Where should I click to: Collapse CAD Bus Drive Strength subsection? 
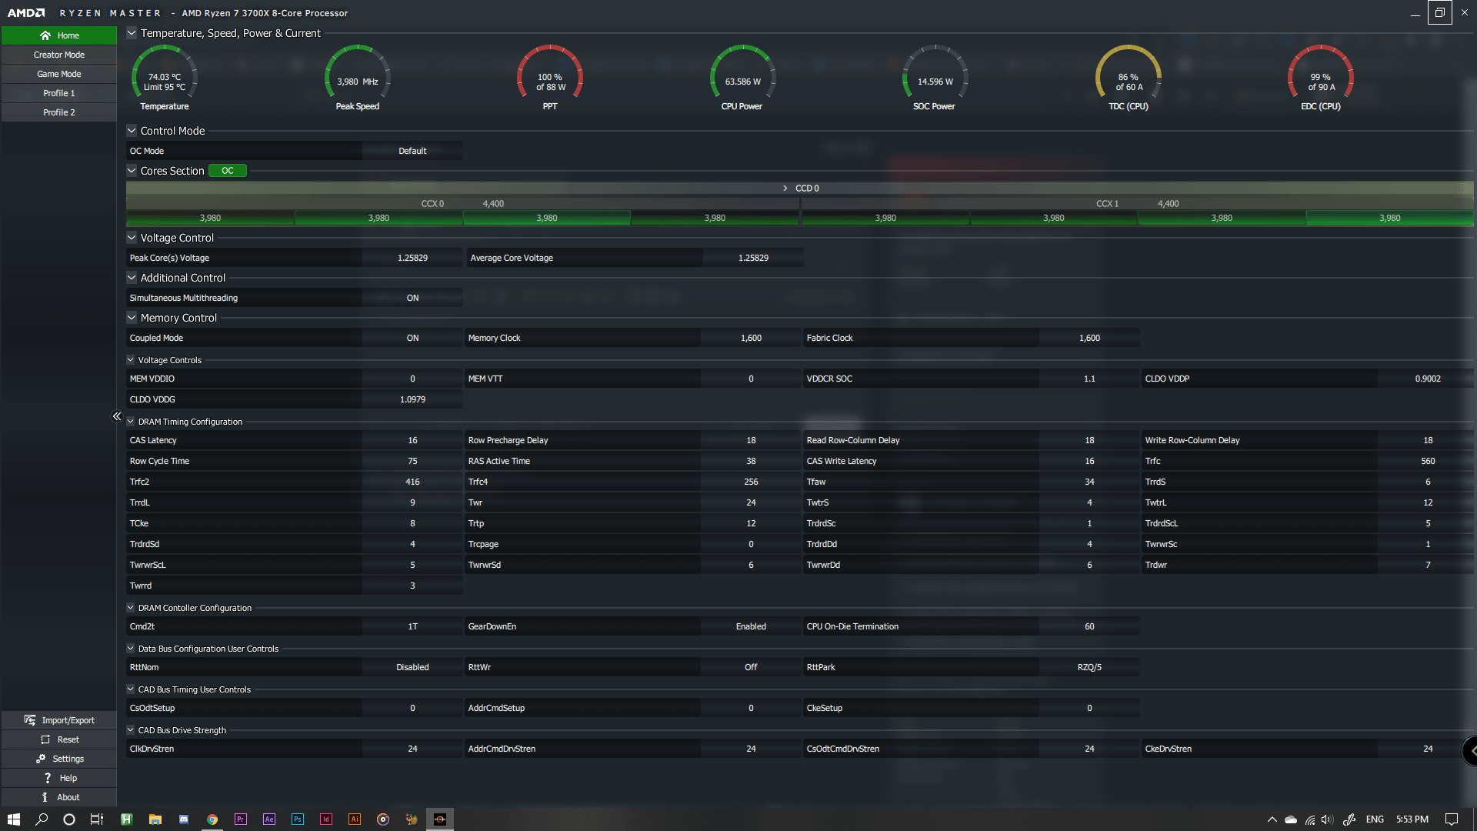[x=131, y=730]
